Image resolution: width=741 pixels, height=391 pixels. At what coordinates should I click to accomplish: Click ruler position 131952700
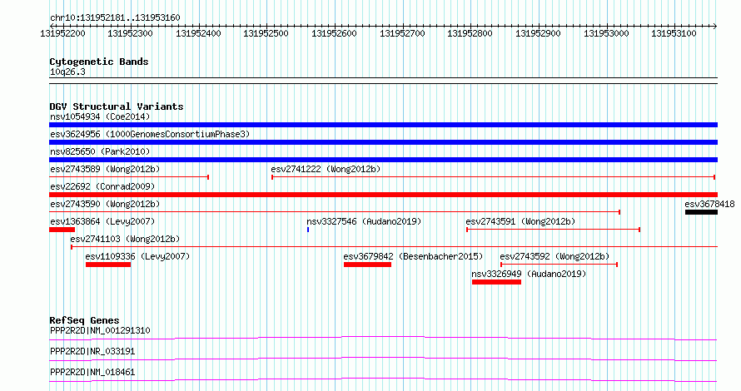[402, 33]
